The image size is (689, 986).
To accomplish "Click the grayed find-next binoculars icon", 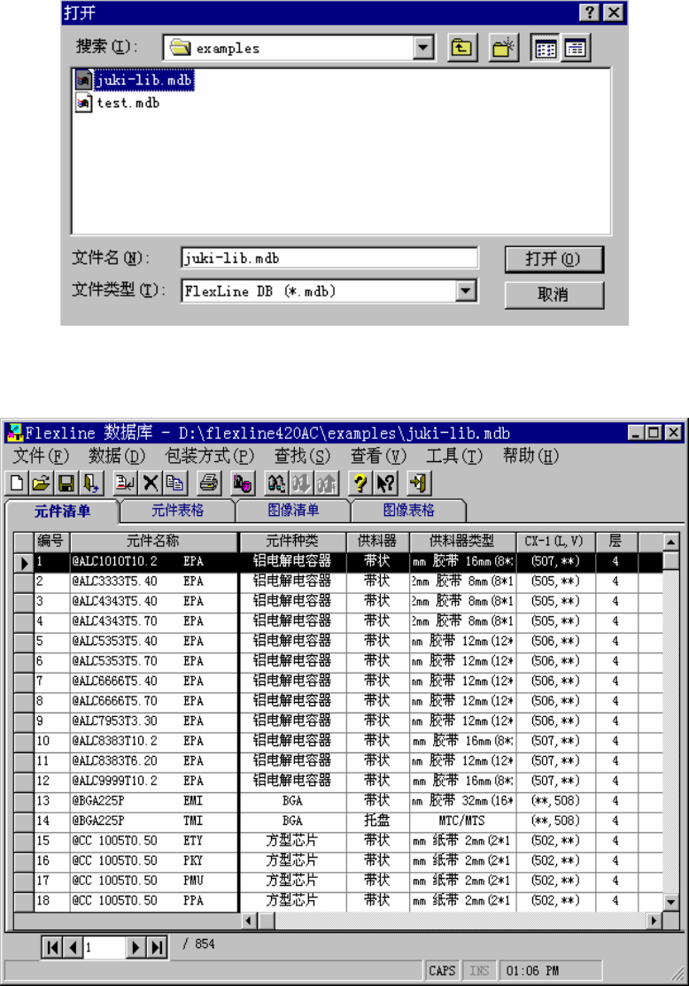I will pyautogui.click(x=301, y=483).
